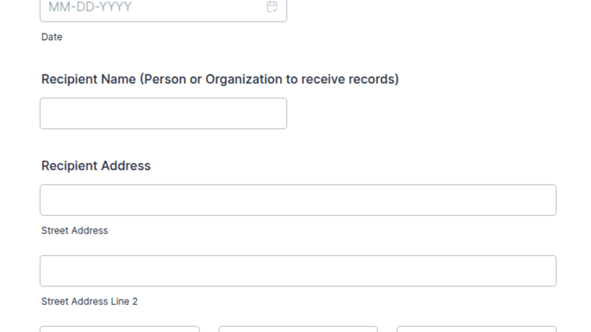Click the Recipient Address heading
Image resolution: width=591 pixels, height=332 pixels.
click(96, 166)
